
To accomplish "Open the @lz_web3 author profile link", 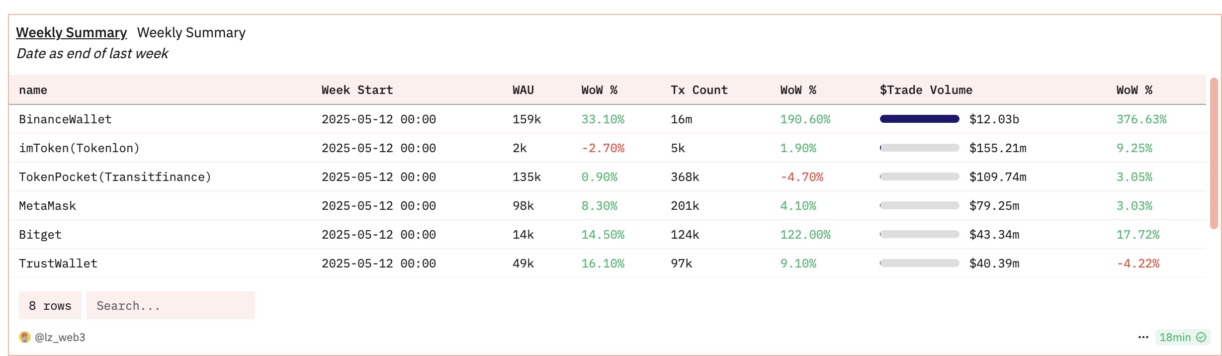I will tap(60, 337).
